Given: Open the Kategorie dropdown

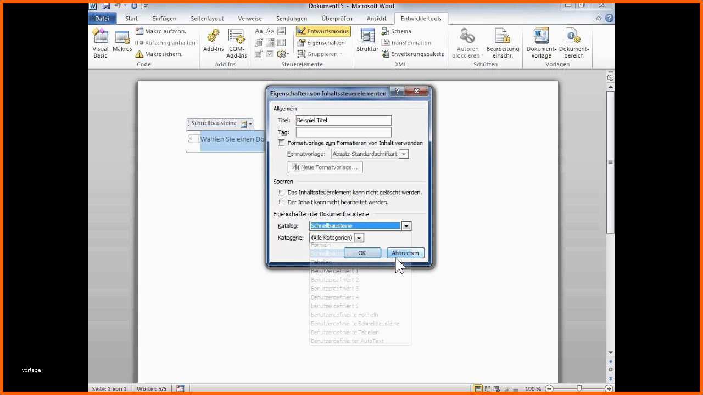Looking at the screenshot, I should tap(359, 238).
